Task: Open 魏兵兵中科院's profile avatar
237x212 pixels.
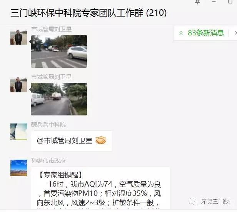Action: point(18,132)
